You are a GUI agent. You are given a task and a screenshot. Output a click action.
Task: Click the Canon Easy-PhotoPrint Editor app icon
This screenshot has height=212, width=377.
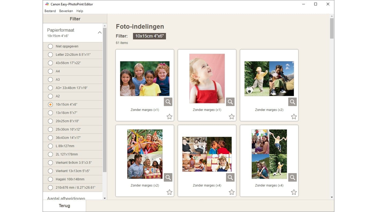47,4
